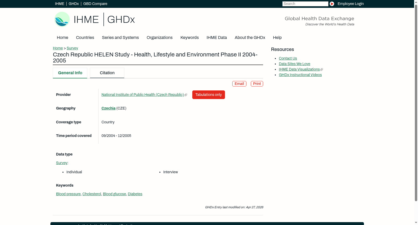Open National Institute of Public Health link
Viewport: 418px width, 225px height.
[143, 95]
